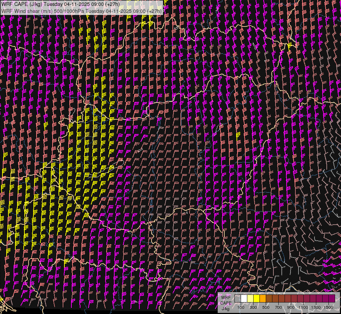
Task: Select the bright yellow CAPE legend swatch
Action: 257,298
